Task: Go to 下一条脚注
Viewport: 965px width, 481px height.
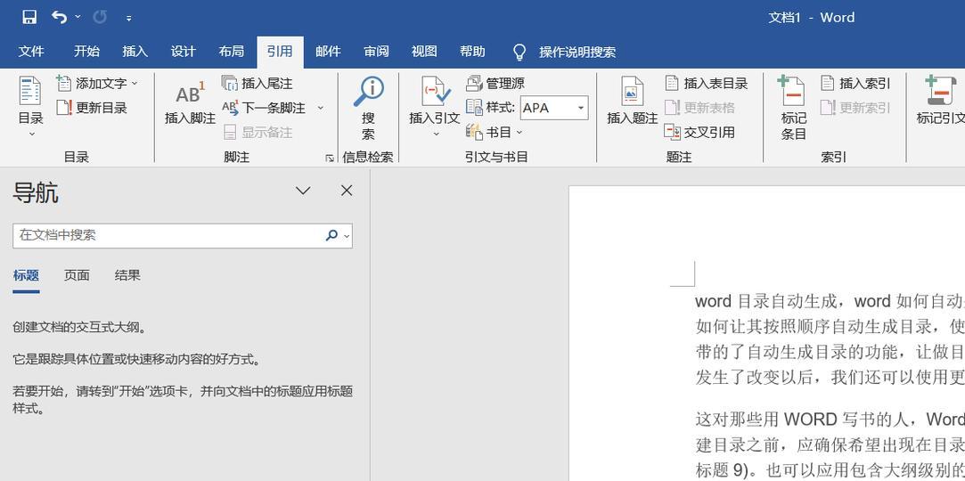Action: pos(264,108)
